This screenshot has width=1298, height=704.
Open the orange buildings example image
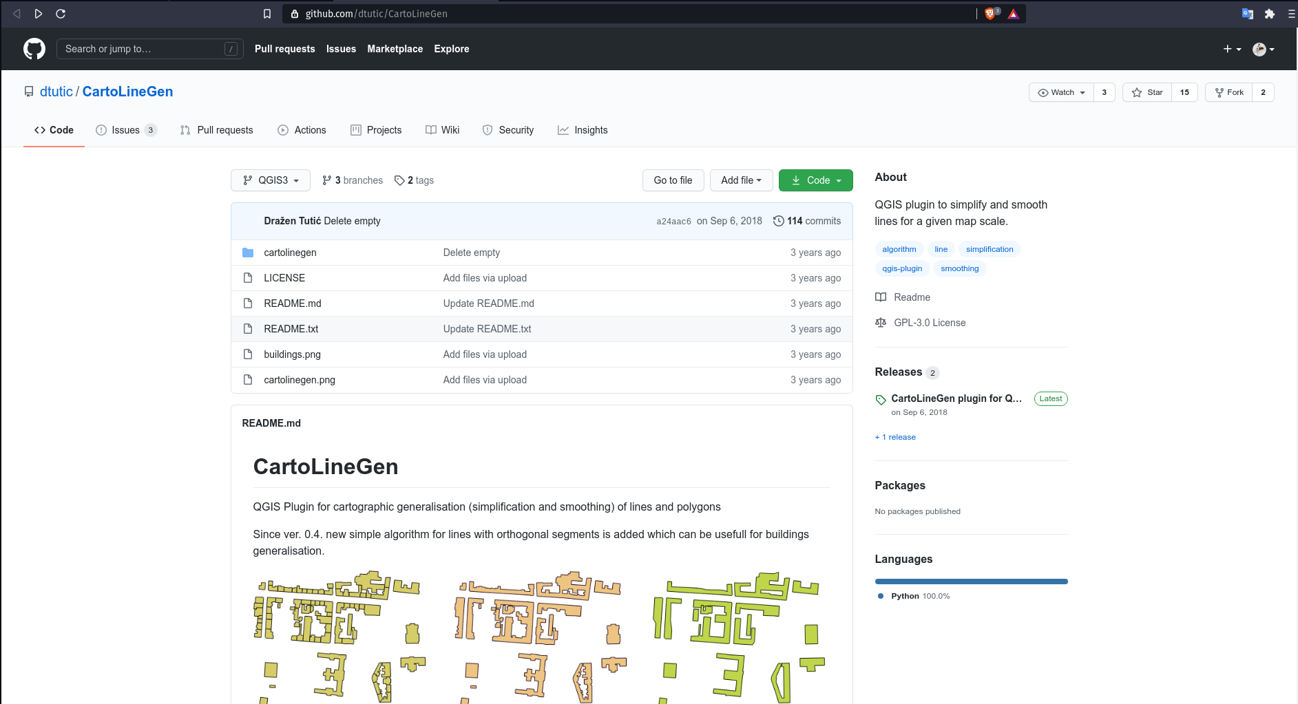[541, 637]
